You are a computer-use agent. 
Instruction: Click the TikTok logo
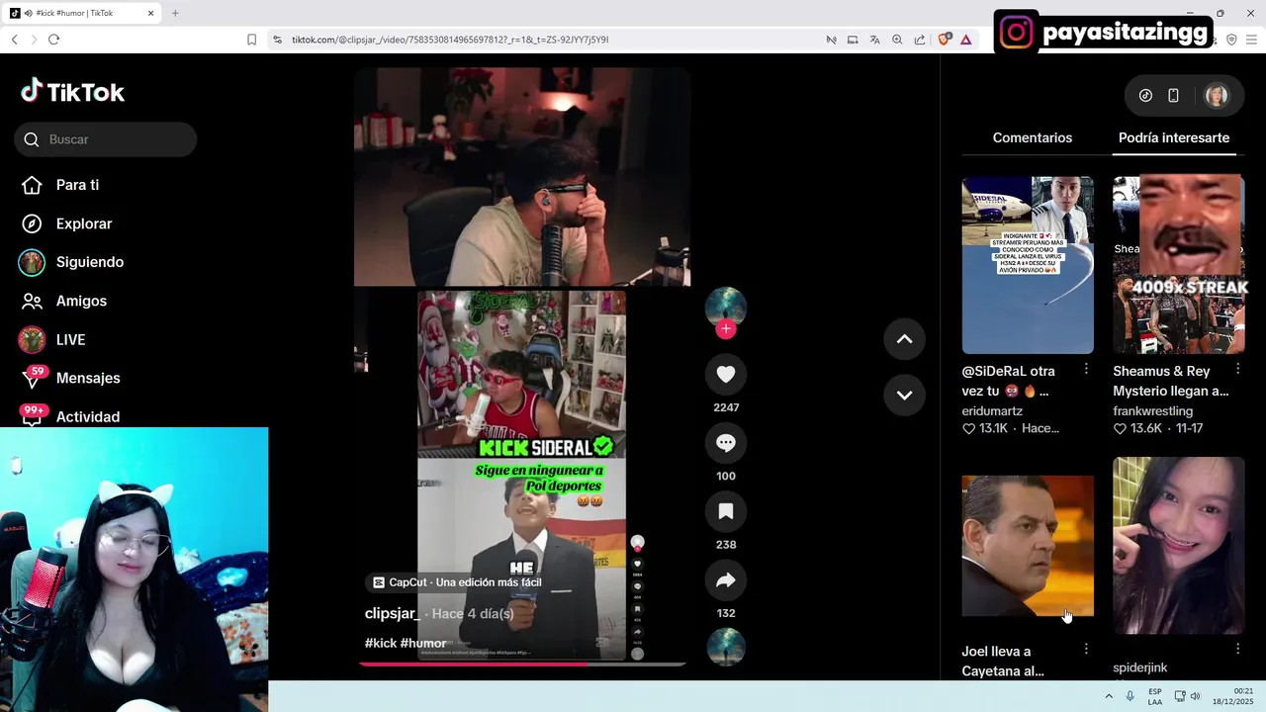pyautogui.click(x=72, y=92)
